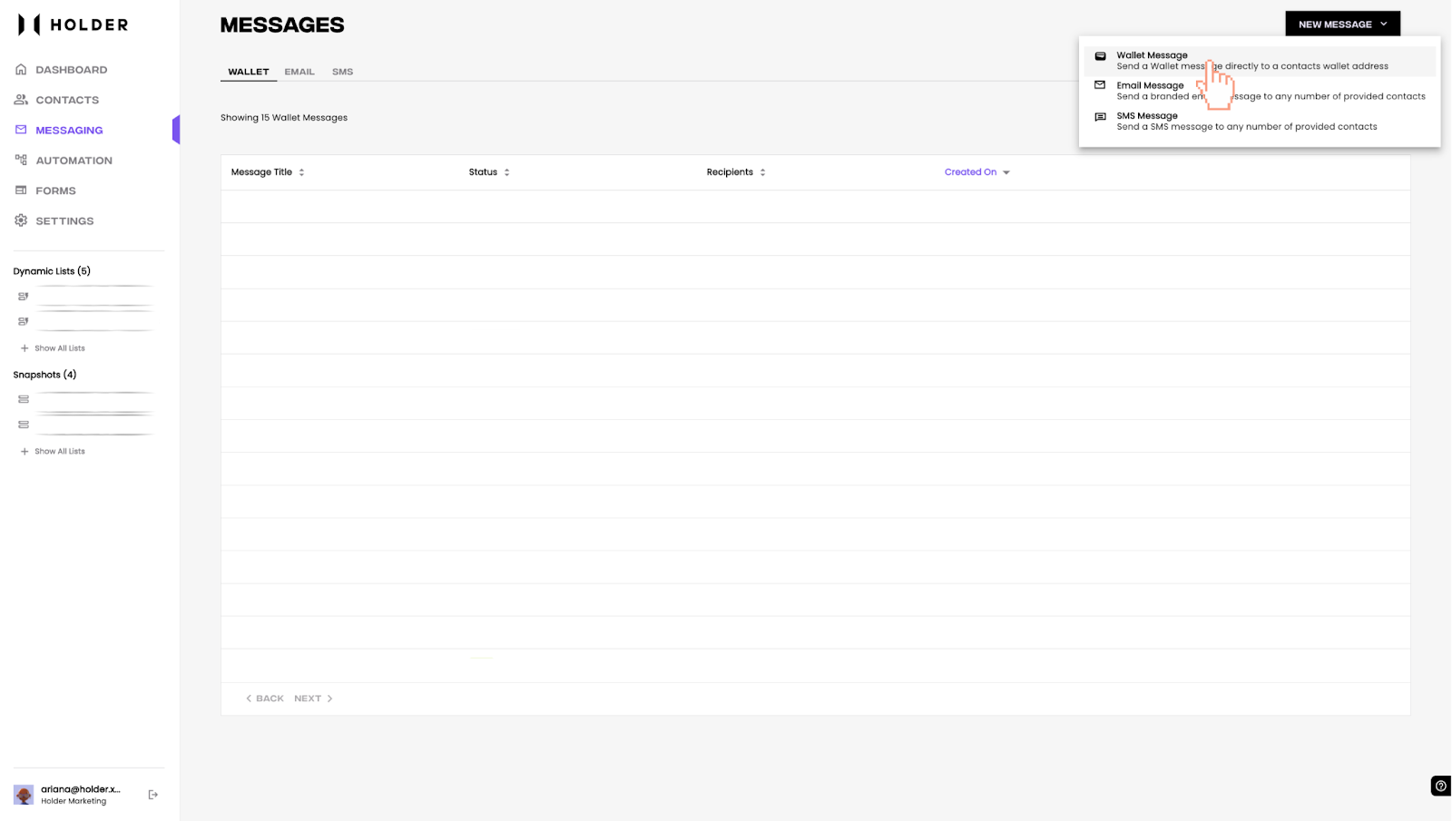Click the Holder Marketing workspace label
Viewport: 1452px width, 821px height.
[x=74, y=802]
